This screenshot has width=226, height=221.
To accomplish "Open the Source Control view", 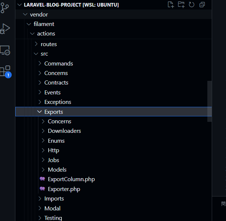I will point(4,8).
